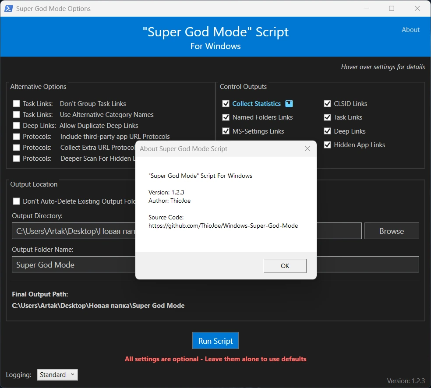Click the Run Script button
The height and width of the screenshot is (388, 431).
tap(215, 341)
